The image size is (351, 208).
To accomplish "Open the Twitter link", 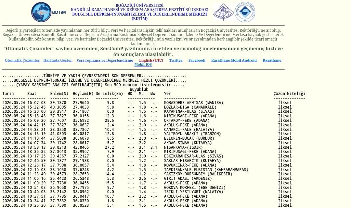I will 176,60.
